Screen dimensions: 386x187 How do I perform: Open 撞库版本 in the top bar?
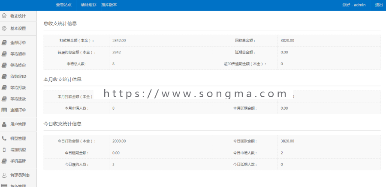[109, 5]
